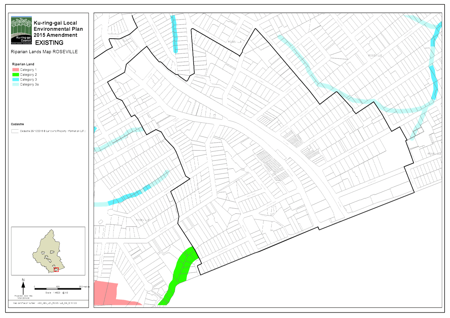Click the 'Riparian Land' legend heading
The height and width of the screenshot is (318, 450).
23,64
